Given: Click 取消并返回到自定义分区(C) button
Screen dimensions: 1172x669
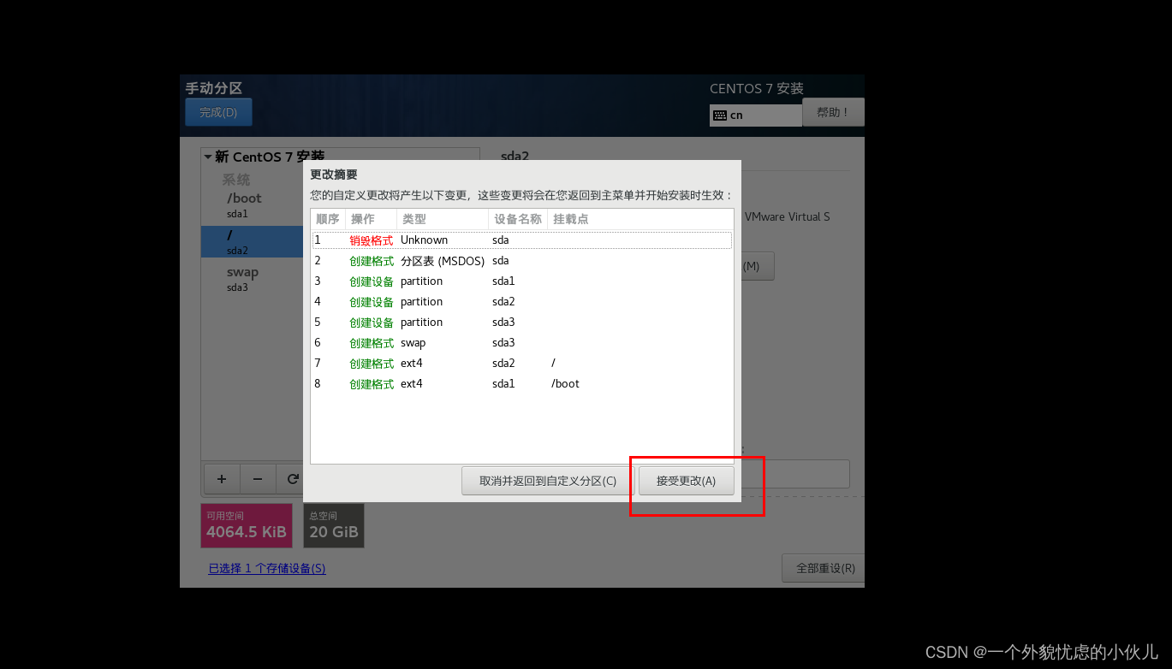Looking at the screenshot, I should [x=548, y=481].
